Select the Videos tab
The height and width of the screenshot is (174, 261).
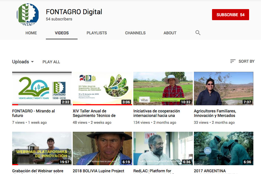(x=62, y=33)
